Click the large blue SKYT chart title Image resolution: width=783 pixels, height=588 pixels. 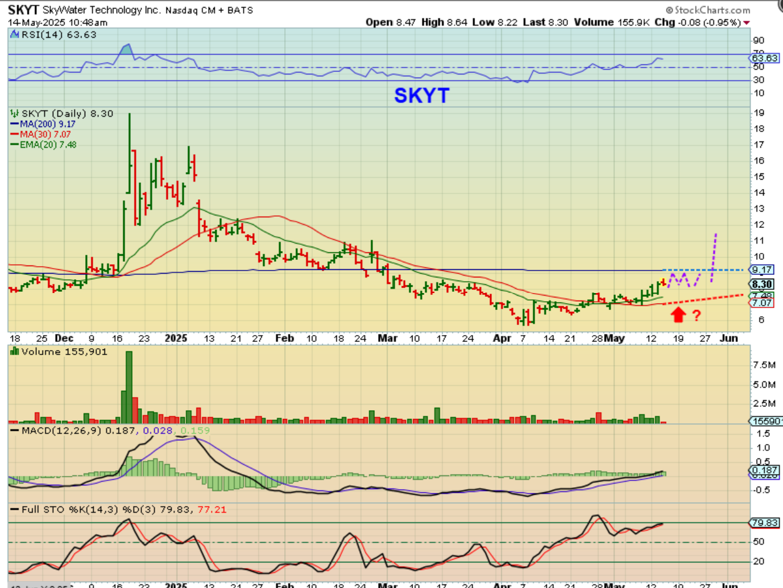tap(421, 95)
